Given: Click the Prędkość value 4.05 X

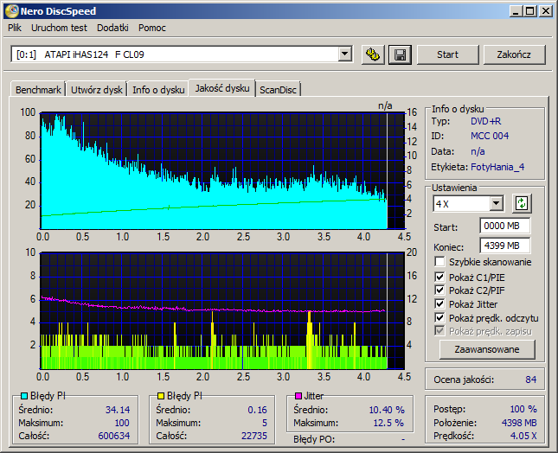Looking at the screenshot, I should pos(523,436).
